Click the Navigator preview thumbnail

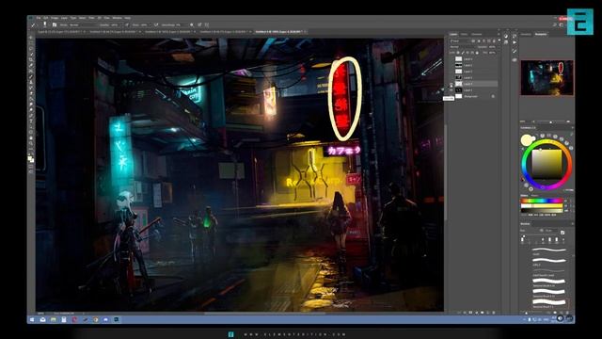(547, 77)
